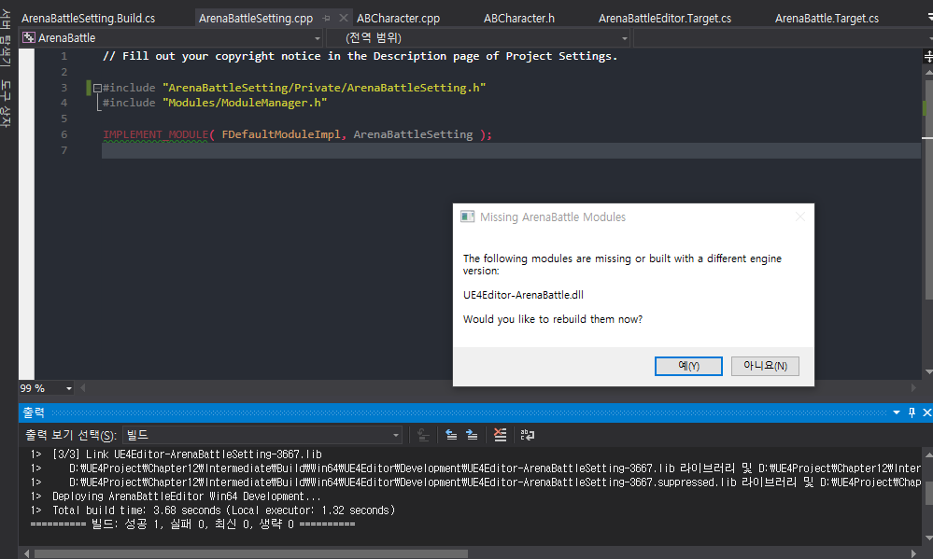Click the editor vertical scrollbar thumb
This screenshot has width=933, height=559.
927,190
